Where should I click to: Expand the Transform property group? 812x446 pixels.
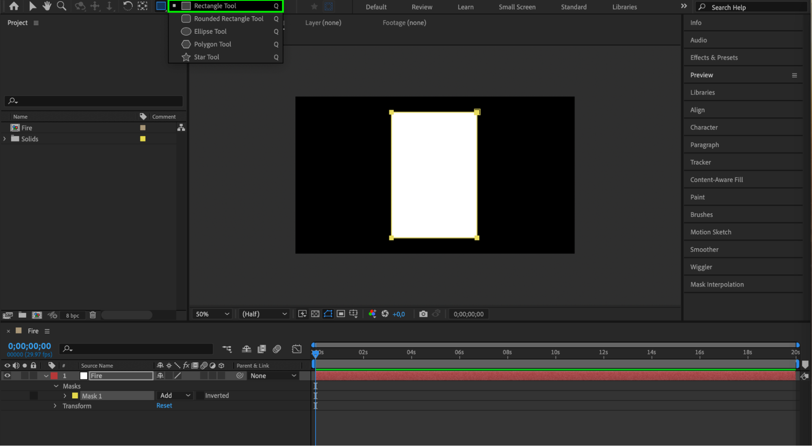55,406
